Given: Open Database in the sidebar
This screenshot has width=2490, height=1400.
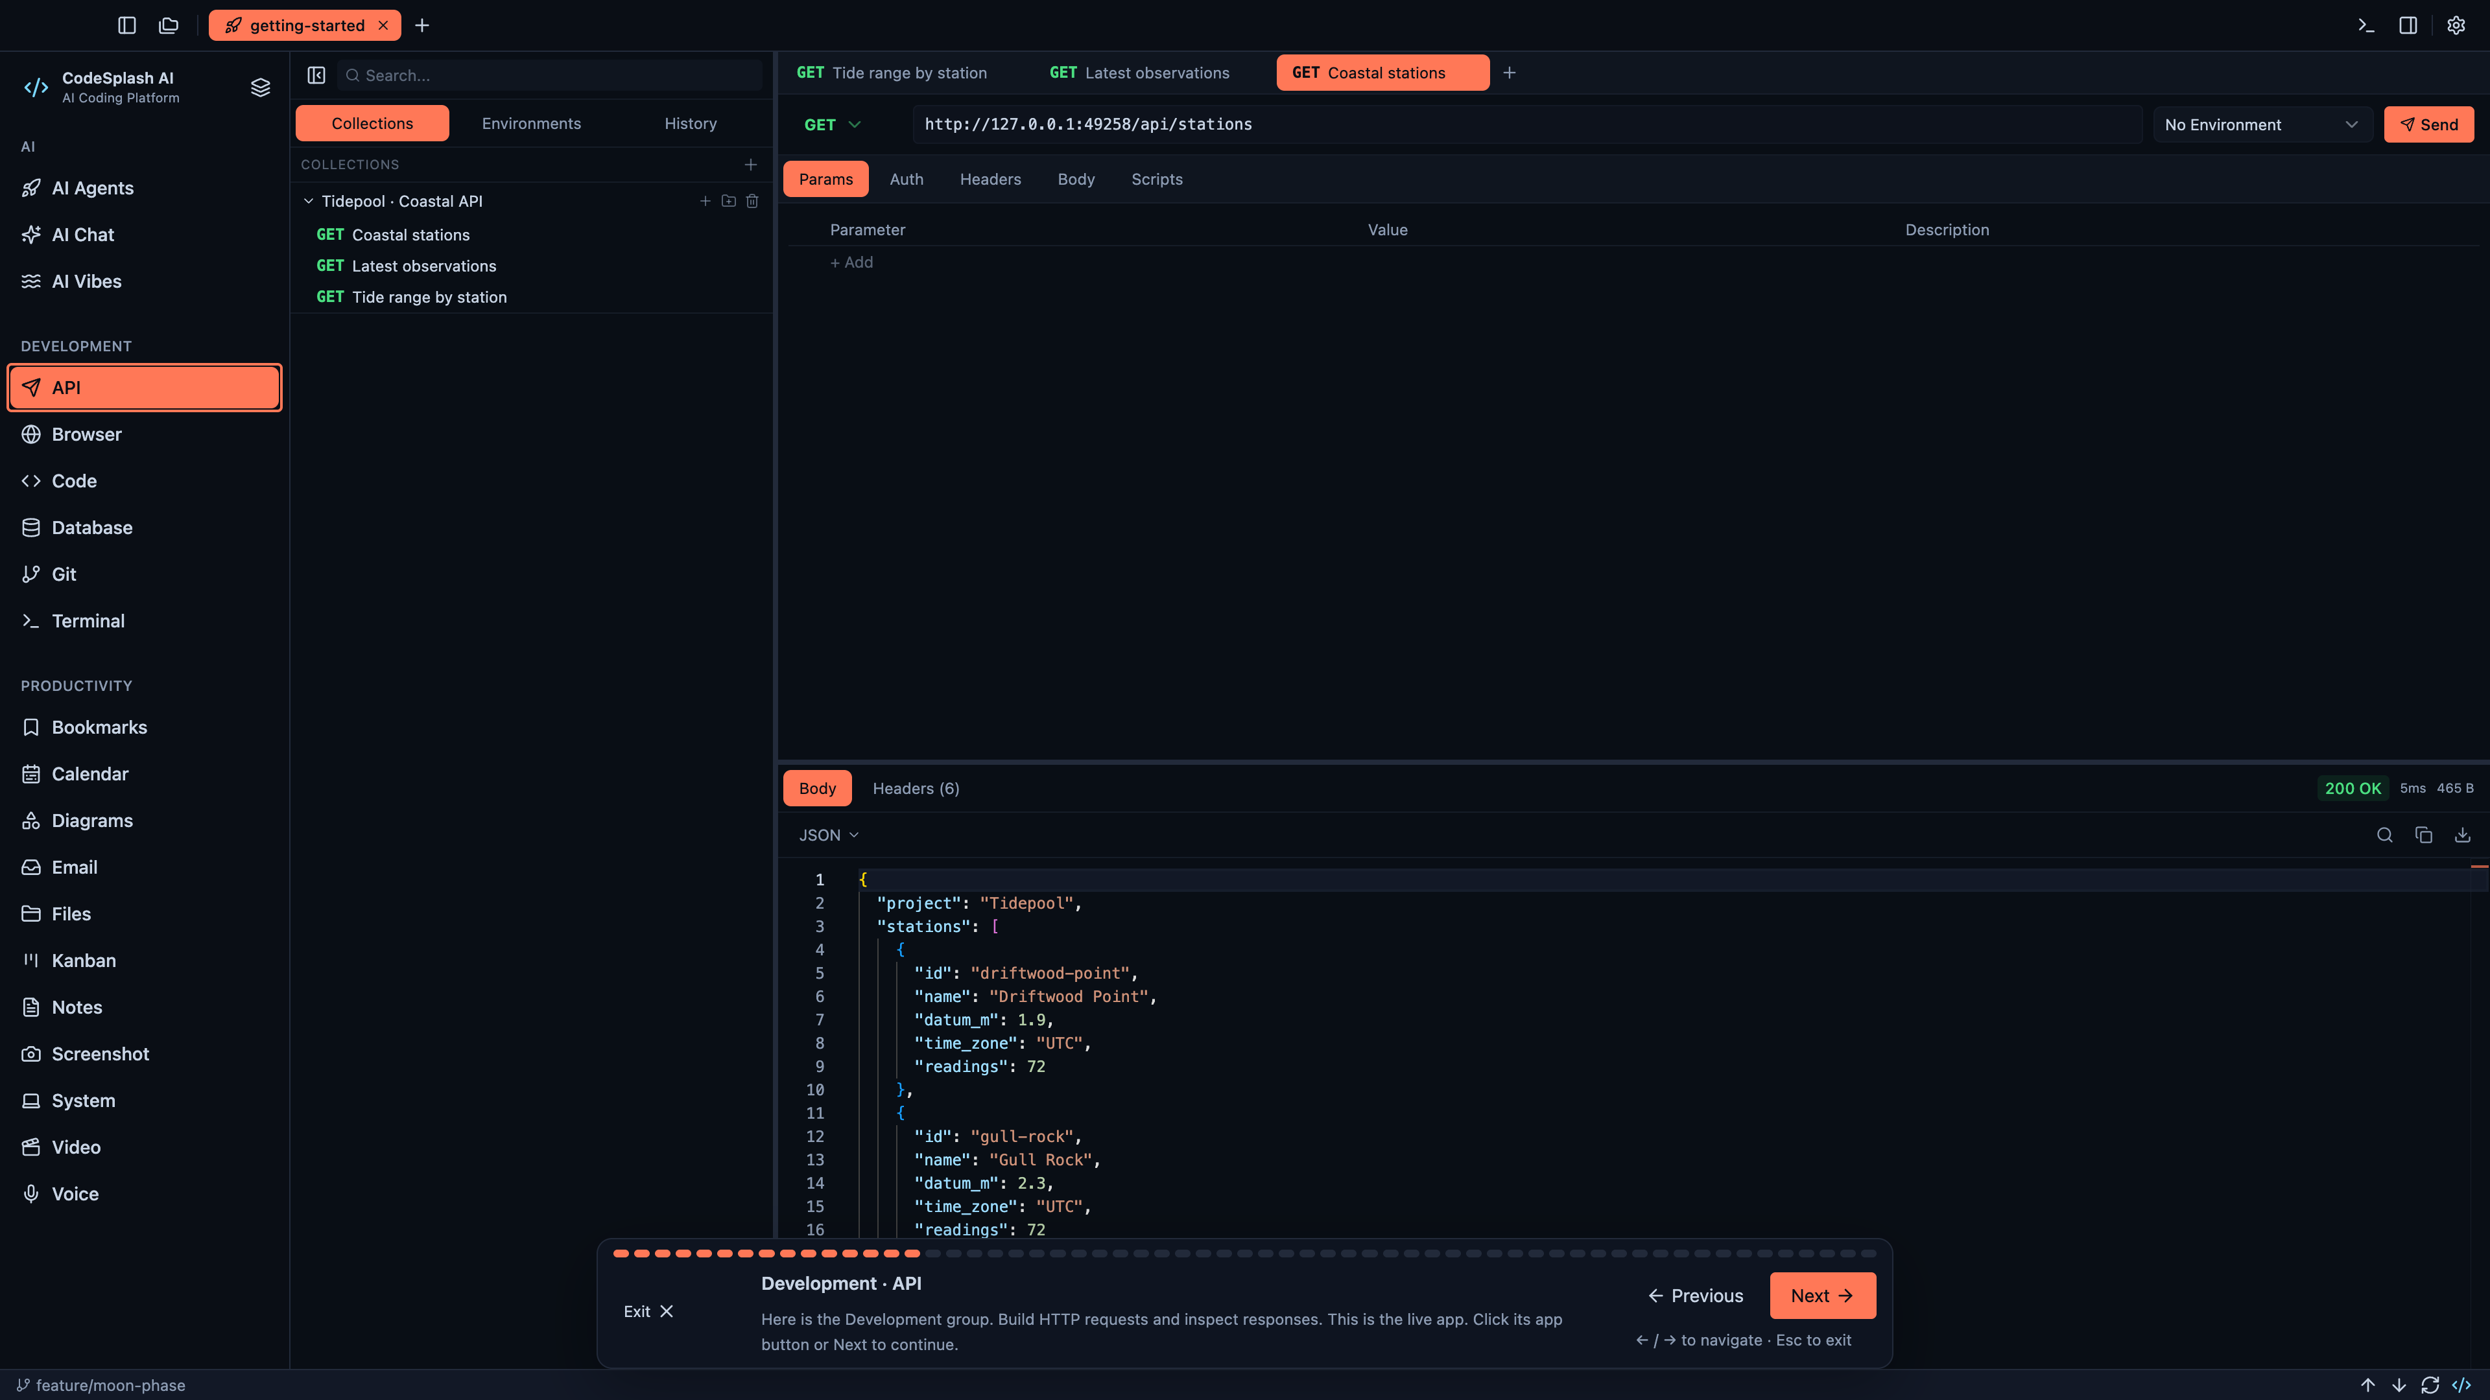Looking at the screenshot, I should coord(145,528).
